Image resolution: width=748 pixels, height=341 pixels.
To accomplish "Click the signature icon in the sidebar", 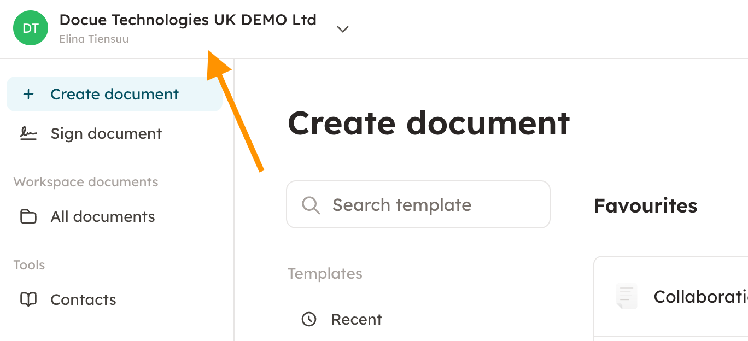I will (28, 133).
